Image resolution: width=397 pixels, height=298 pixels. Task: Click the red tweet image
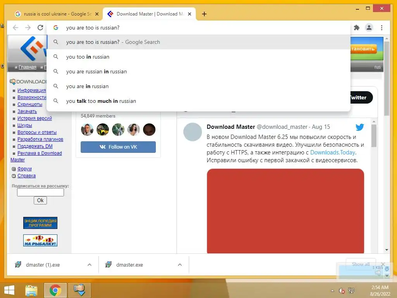pos(285,211)
